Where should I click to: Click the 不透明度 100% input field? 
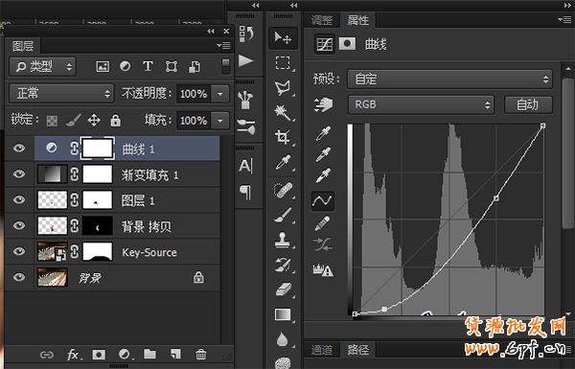(x=194, y=94)
